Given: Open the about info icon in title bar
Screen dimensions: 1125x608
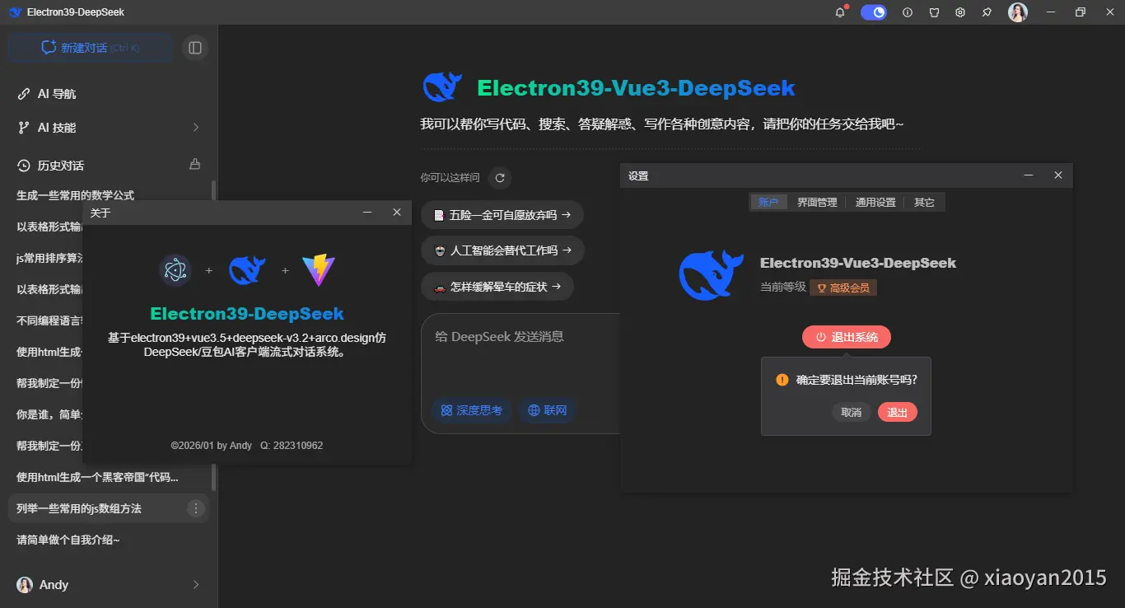Looking at the screenshot, I should 908,12.
